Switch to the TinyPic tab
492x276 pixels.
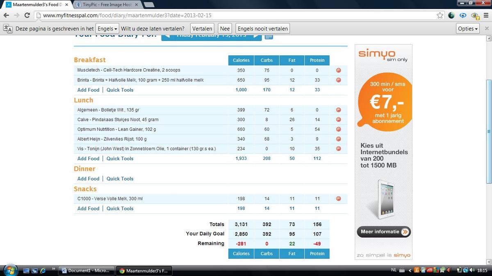coord(105,5)
